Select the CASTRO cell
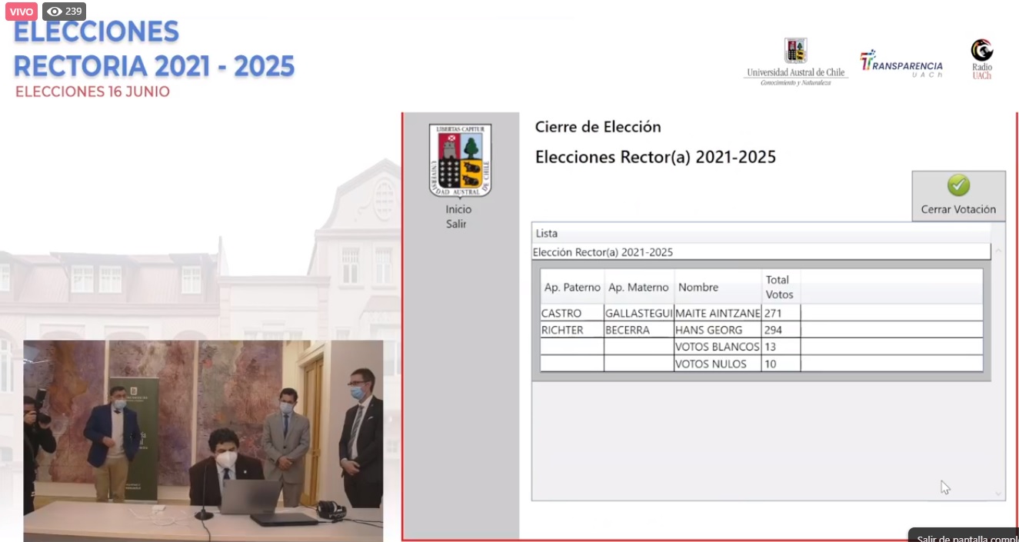 click(572, 313)
